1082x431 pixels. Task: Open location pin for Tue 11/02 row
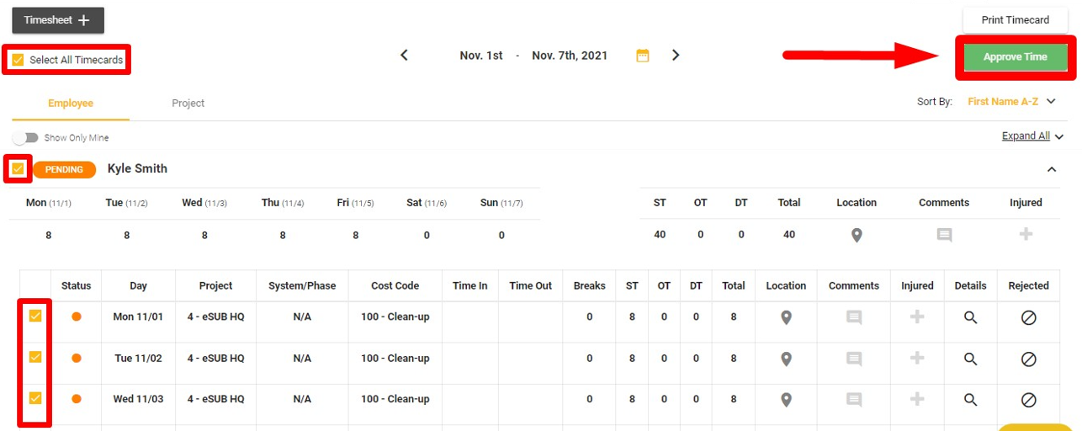click(786, 359)
